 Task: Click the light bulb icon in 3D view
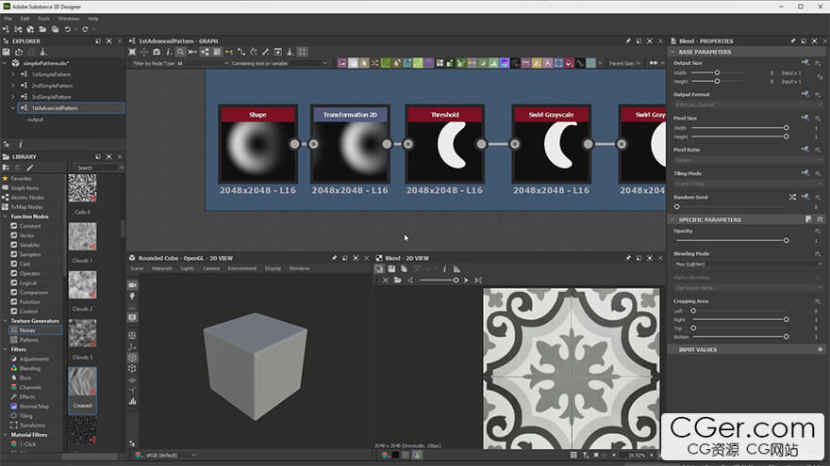pos(132,297)
